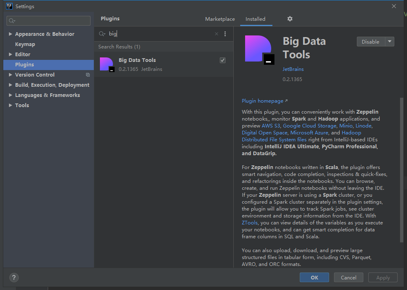This screenshot has height=290, width=407.
Task: Click the large Big Data Tools logo
Action: (x=259, y=50)
